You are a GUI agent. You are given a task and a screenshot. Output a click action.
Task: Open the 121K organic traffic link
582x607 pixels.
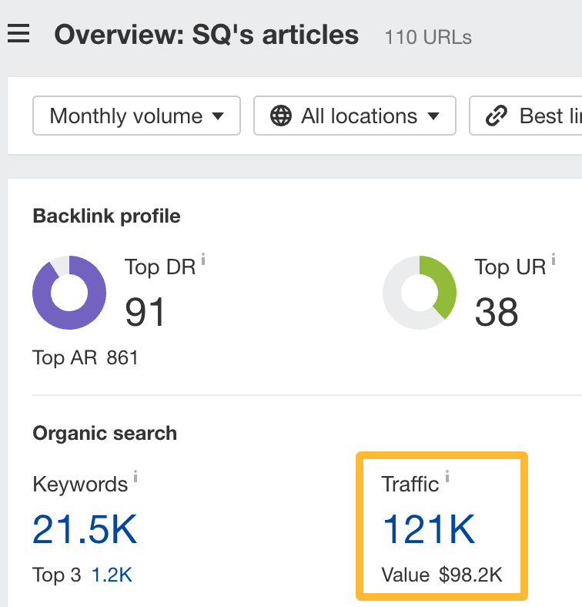(429, 529)
